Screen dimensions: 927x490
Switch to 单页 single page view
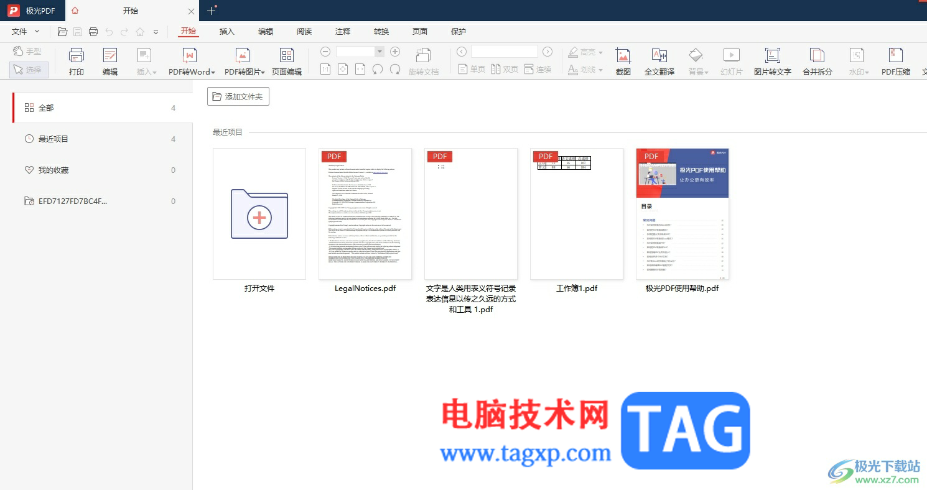pos(472,69)
